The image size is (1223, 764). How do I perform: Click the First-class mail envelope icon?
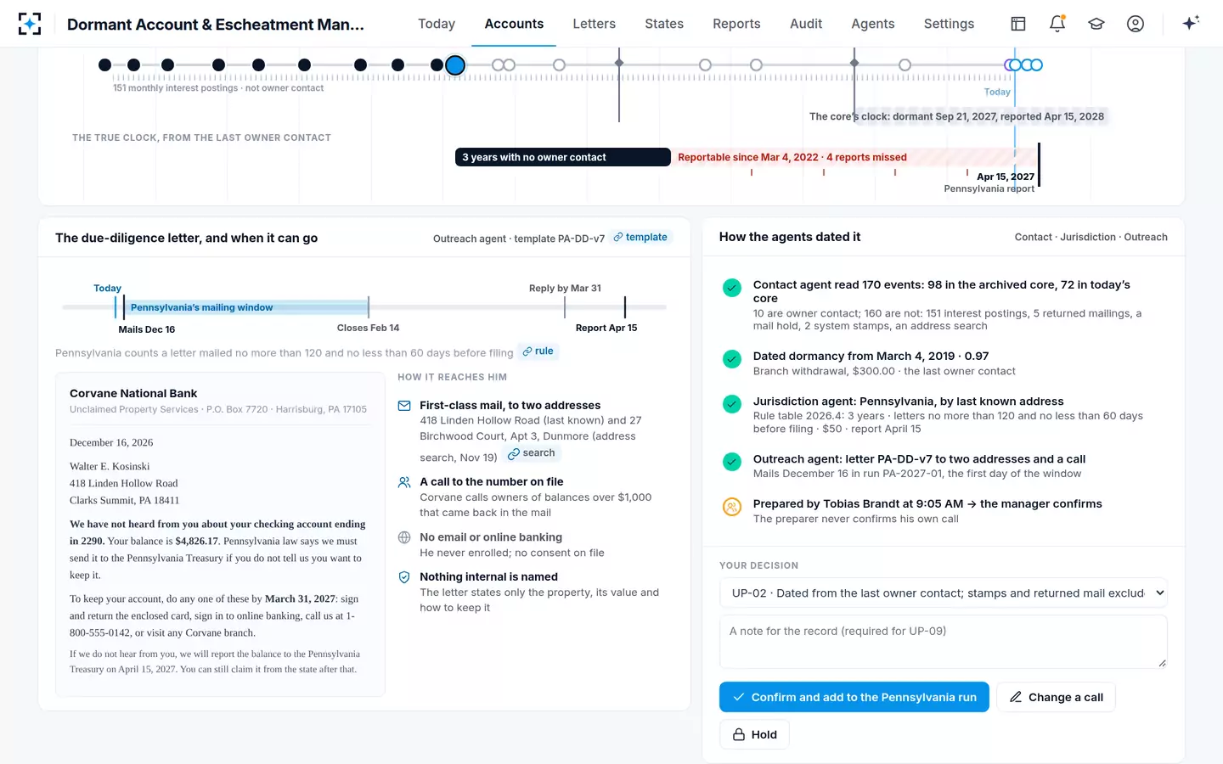click(x=404, y=406)
